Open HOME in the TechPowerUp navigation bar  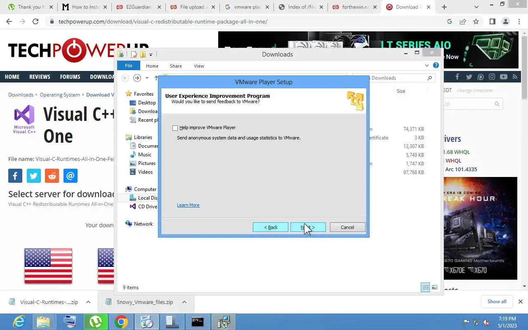pos(12,77)
